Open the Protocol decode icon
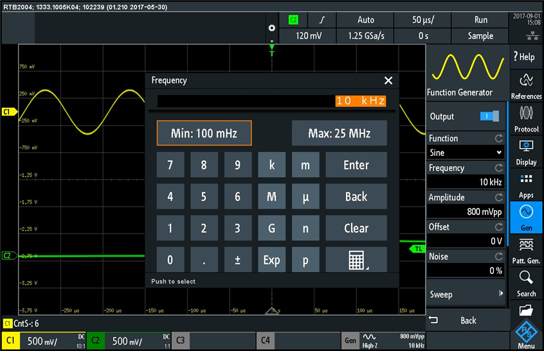The width and height of the screenshot is (544, 351). tap(526, 118)
